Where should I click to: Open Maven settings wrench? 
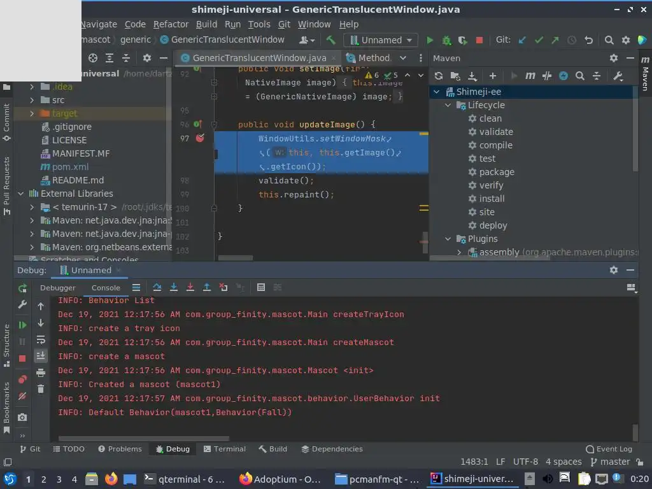(x=618, y=76)
